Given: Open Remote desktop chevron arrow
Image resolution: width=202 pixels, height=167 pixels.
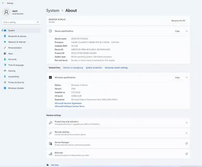Looking at the screenshot, I should click(187, 133).
